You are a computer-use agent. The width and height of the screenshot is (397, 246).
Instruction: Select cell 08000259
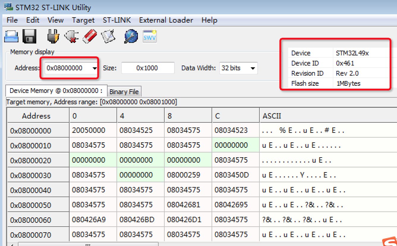[x=188, y=175]
